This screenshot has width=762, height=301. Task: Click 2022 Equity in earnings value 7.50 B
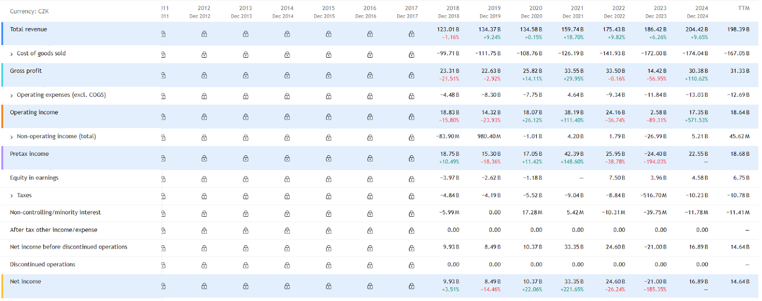617,178
